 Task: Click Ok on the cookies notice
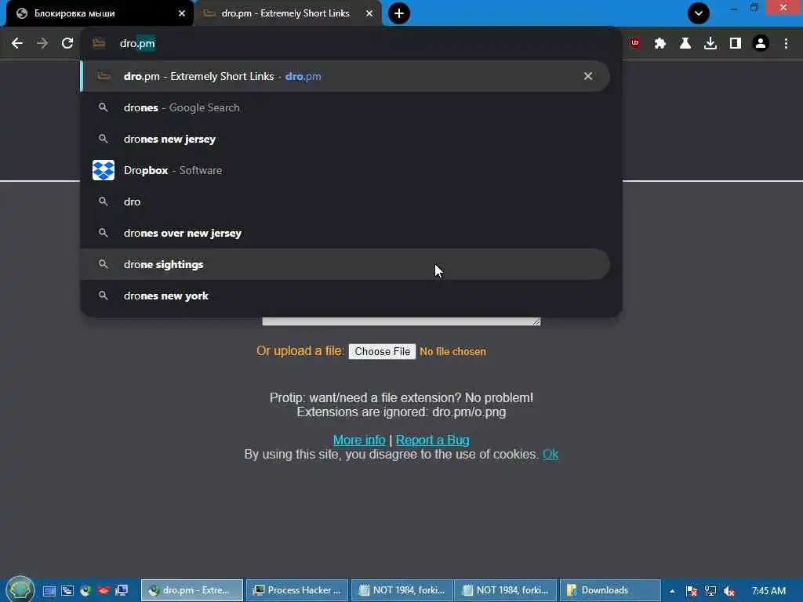[550, 455]
